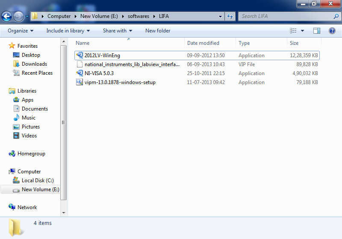Click VIP File type cell
This screenshot has height=239, width=342.
coord(247,64)
